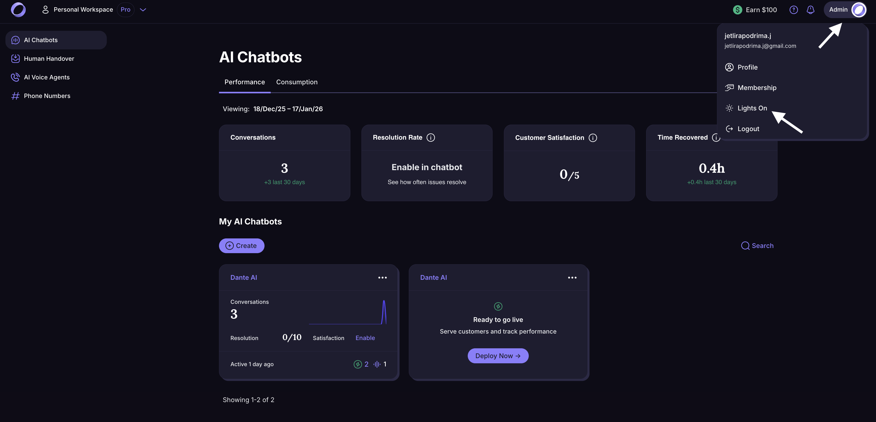Screen dimensions: 876x422
Task: Click the Dante AI logo icon
Action: click(x=18, y=10)
